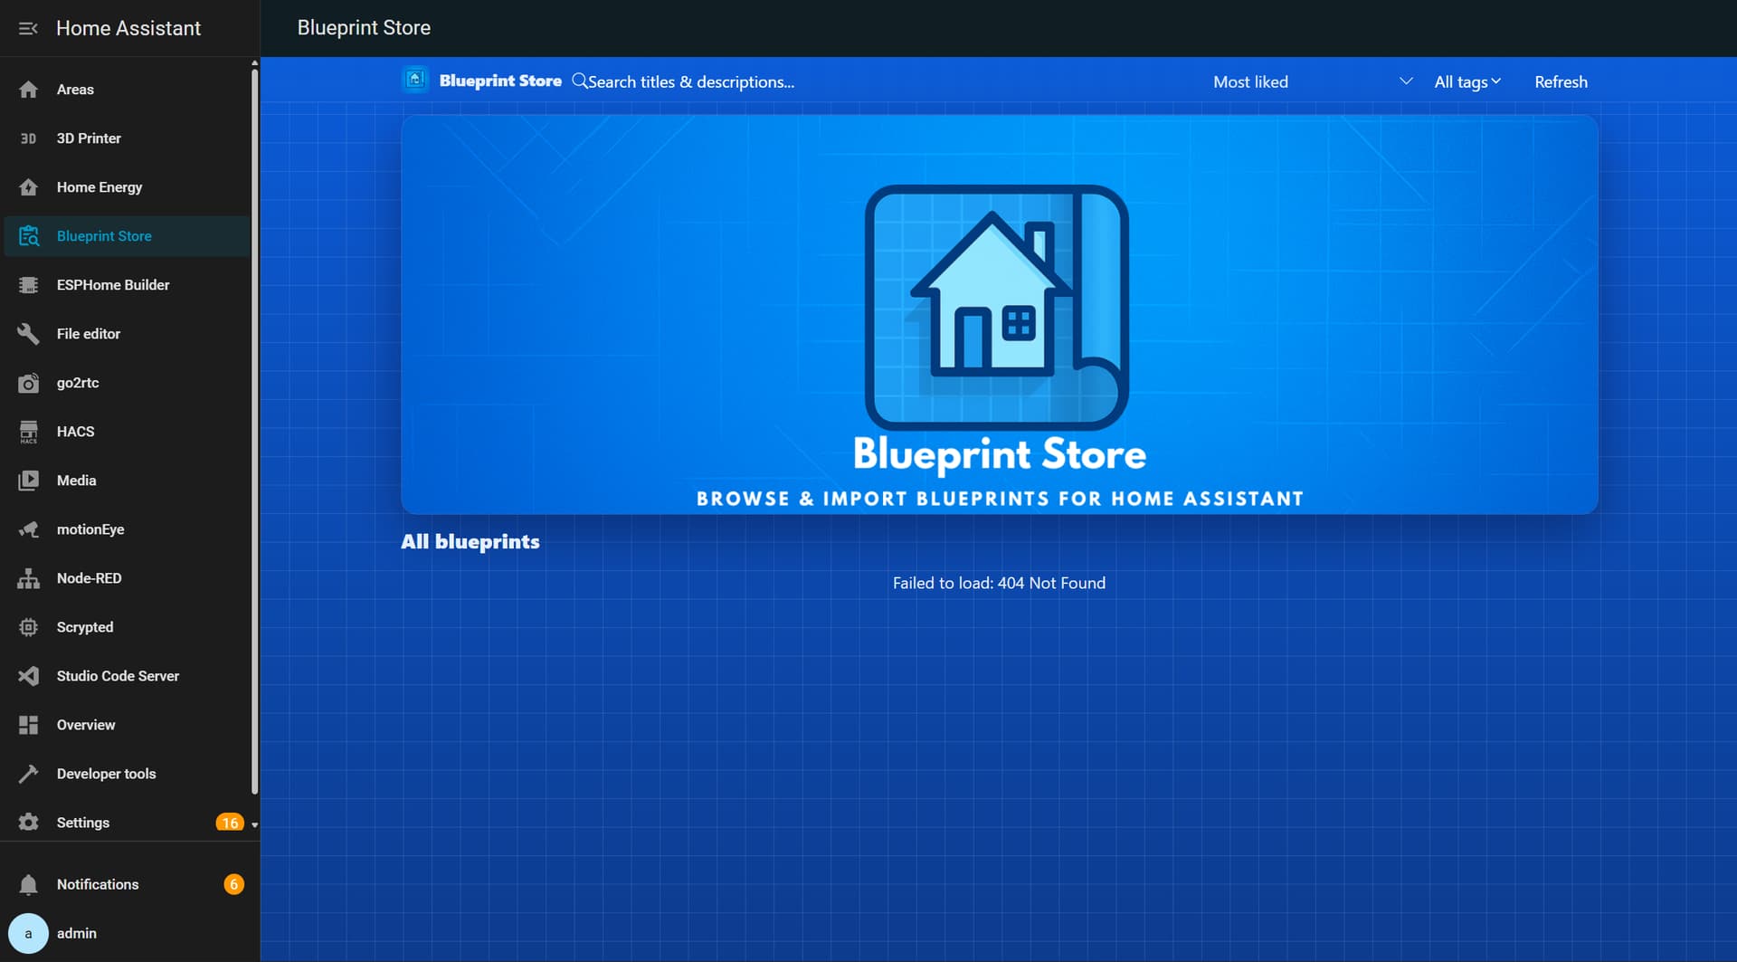Click the File editor wrench icon
The width and height of the screenshot is (1737, 962).
pyautogui.click(x=28, y=334)
